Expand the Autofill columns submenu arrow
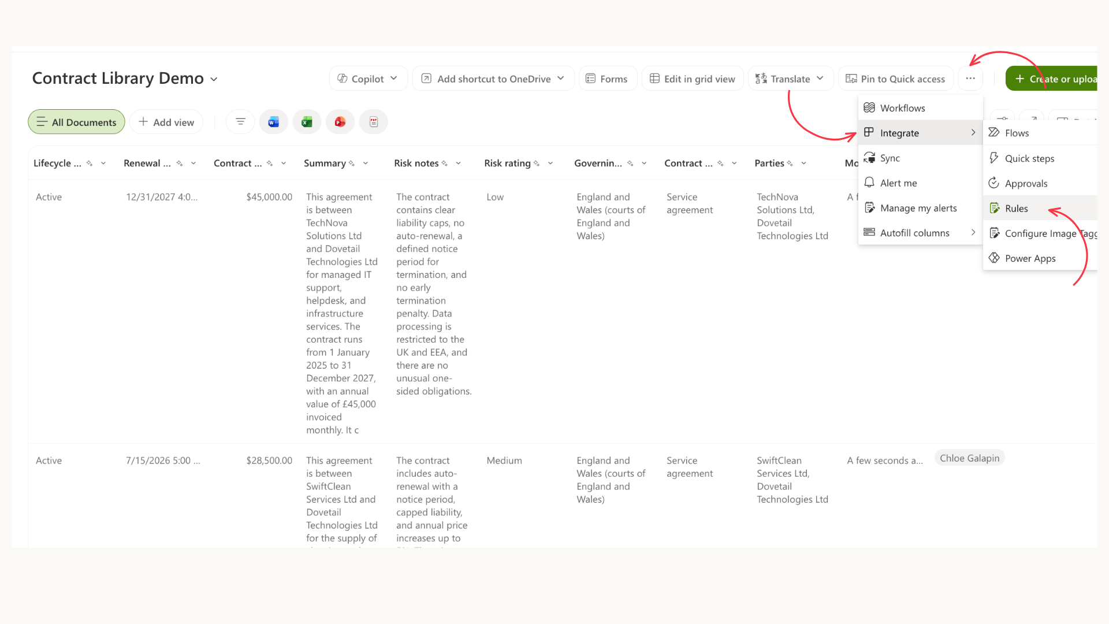 coord(973,232)
